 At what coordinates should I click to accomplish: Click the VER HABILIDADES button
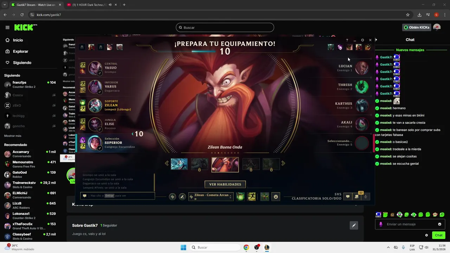(225, 184)
